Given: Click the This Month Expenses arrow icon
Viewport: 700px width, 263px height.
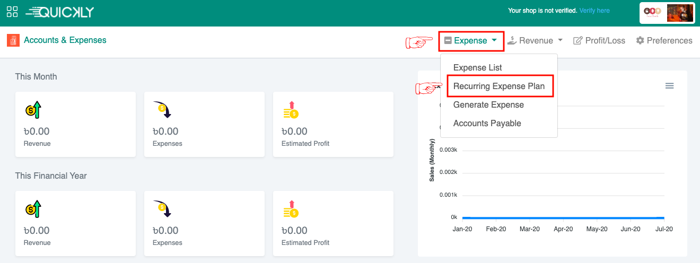Looking at the screenshot, I should click(162, 110).
